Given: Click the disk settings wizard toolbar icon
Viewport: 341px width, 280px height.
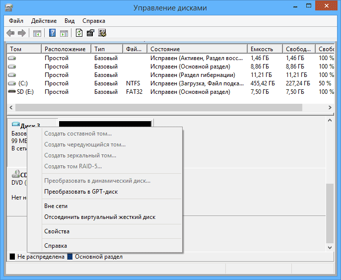Looking at the screenshot, I should (102, 33).
